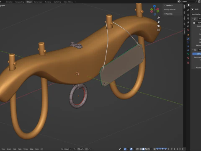The width and height of the screenshot is (201, 151).
Task: Switch to material preview shading
Action: pos(146,149)
